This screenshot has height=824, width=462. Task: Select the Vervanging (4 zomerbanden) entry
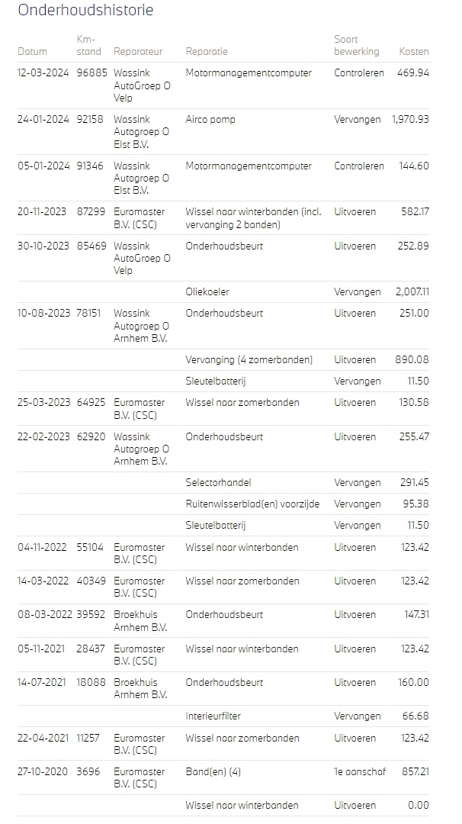(x=249, y=359)
